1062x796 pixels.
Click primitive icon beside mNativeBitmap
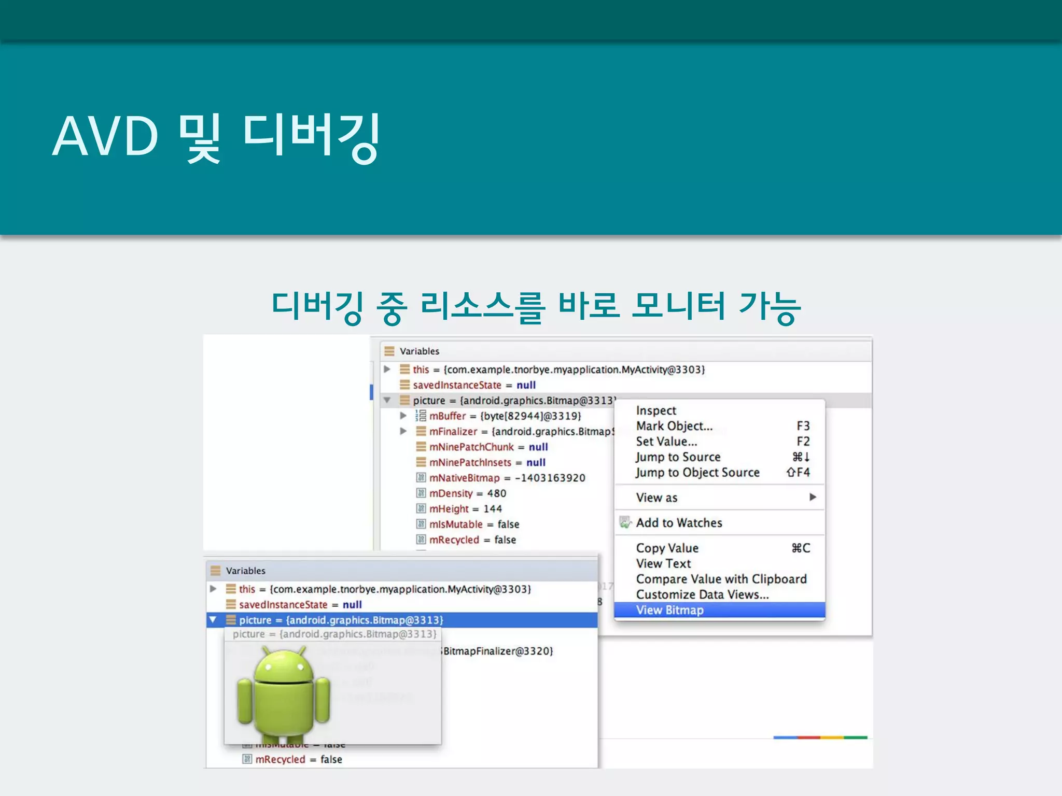(x=421, y=478)
